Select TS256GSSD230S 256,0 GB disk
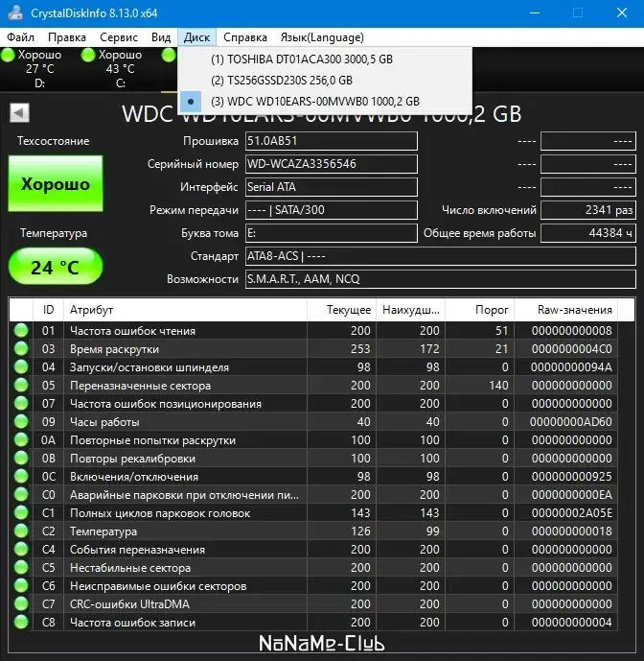 pos(325,80)
